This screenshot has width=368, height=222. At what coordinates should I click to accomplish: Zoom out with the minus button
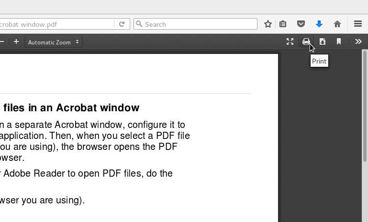point(2,42)
